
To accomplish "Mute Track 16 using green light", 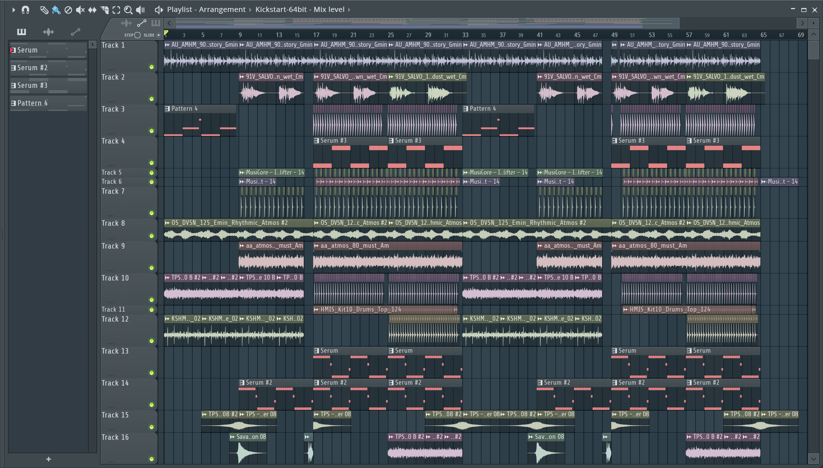I will coord(151,459).
